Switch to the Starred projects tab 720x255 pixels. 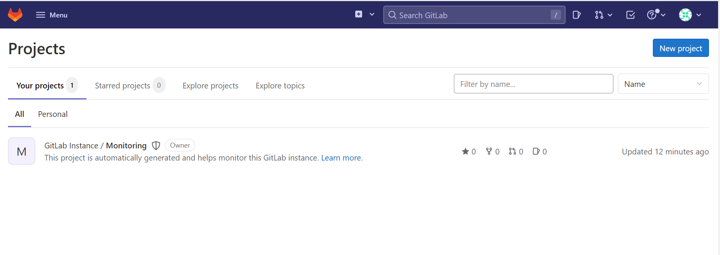pos(123,86)
